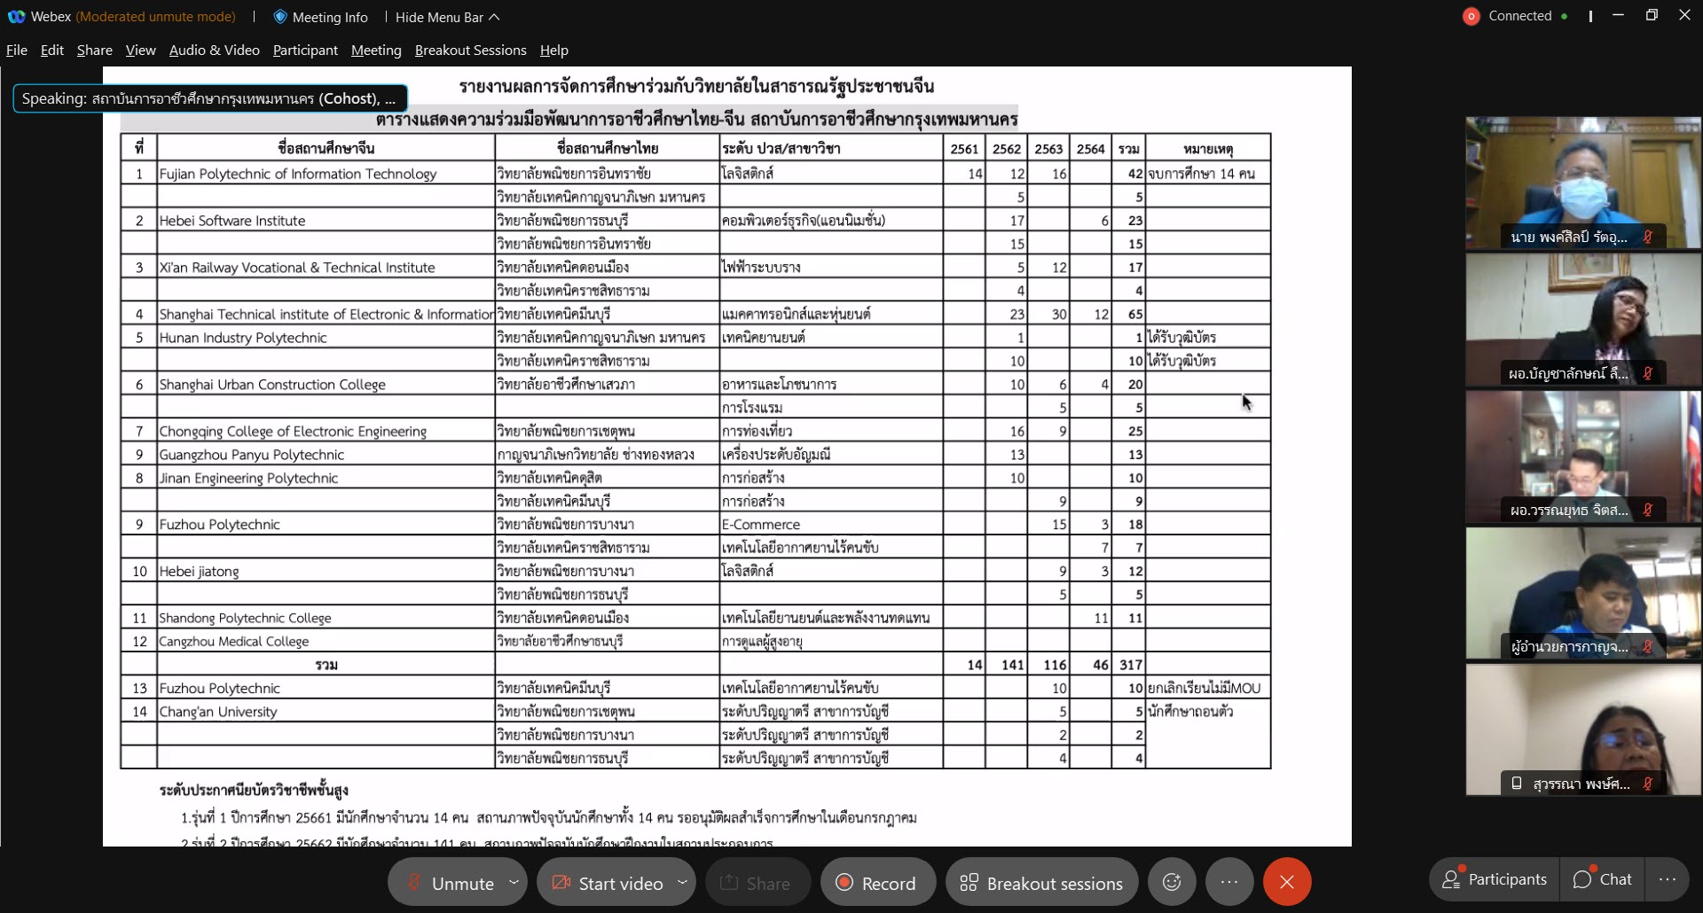Click 'Hebei jiatong' table cell
Viewport: 1703px width, 913px height.
click(x=326, y=572)
